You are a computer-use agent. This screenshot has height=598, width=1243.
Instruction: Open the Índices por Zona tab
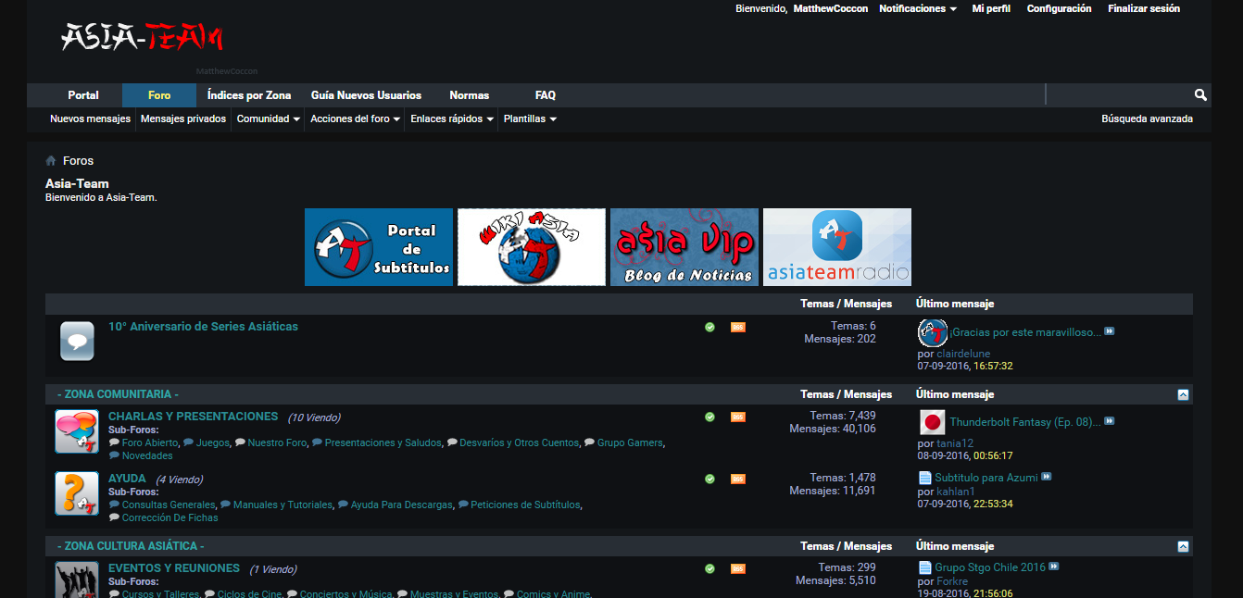coord(249,95)
